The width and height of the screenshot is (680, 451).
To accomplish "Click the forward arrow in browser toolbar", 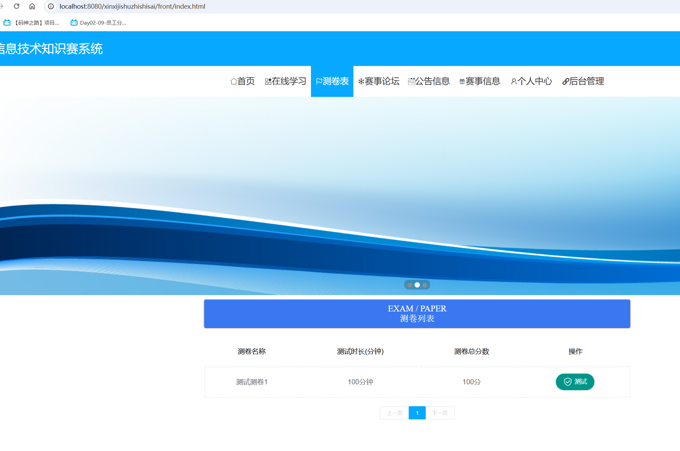I will coord(2,6).
